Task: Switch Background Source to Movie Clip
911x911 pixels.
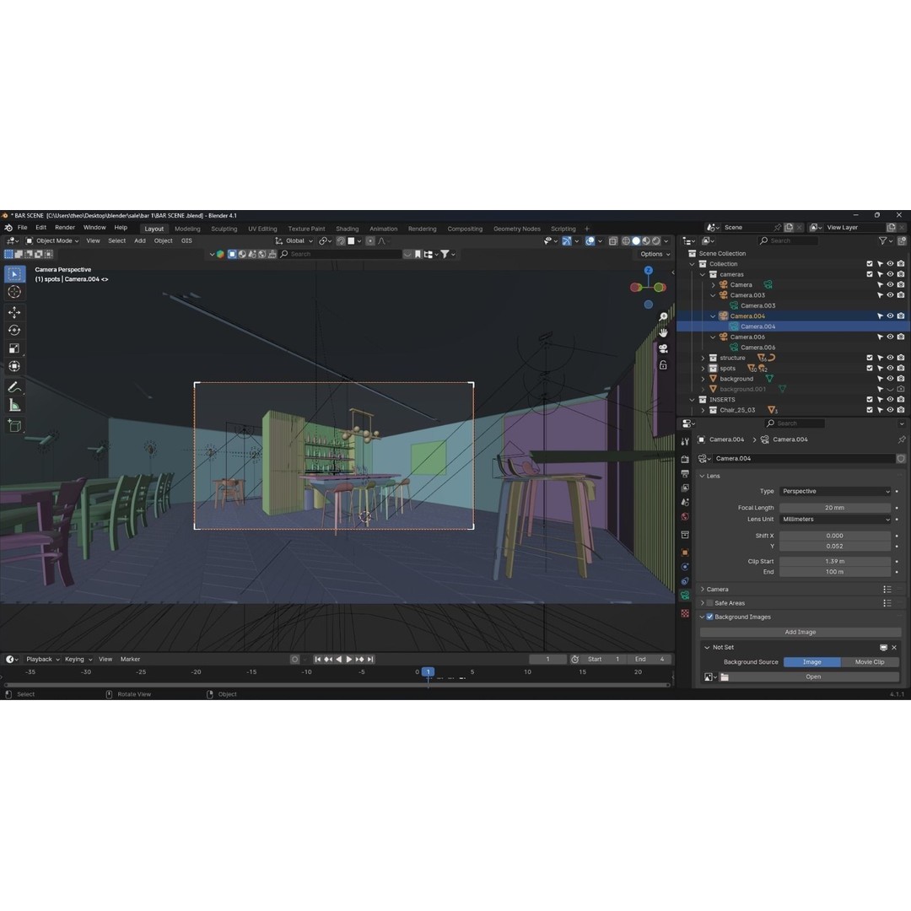Action: (x=871, y=662)
